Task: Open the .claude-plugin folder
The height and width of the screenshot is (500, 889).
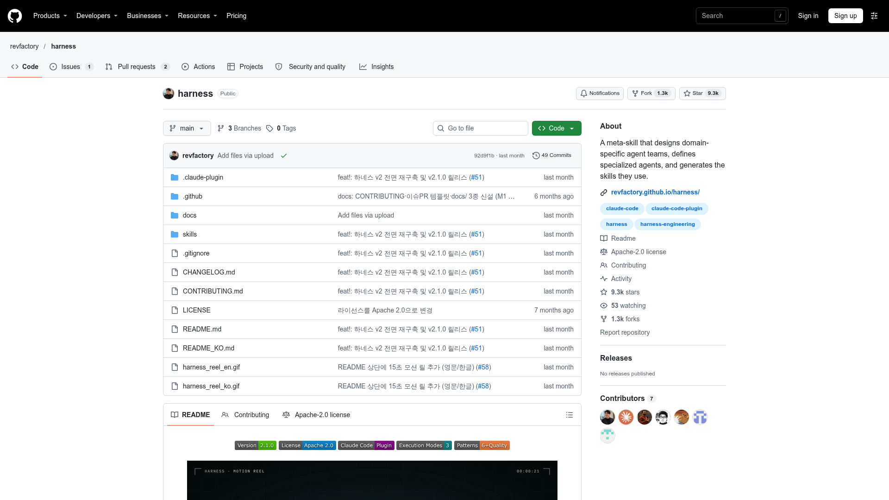Action: click(203, 177)
